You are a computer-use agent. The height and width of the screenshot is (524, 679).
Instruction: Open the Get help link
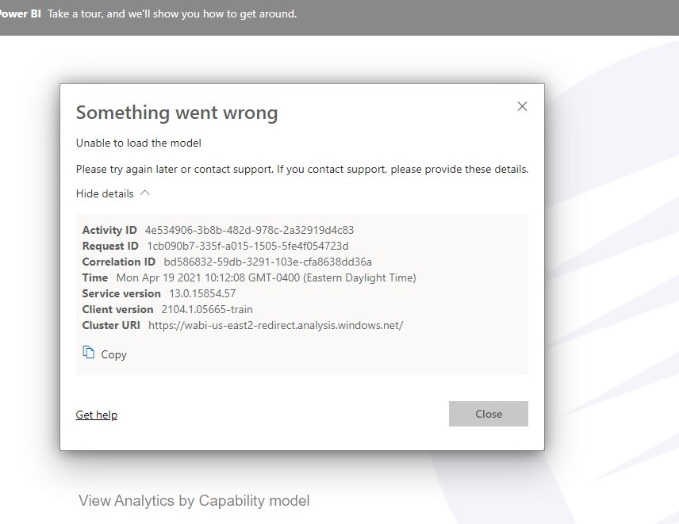click(x=97, y=415)
